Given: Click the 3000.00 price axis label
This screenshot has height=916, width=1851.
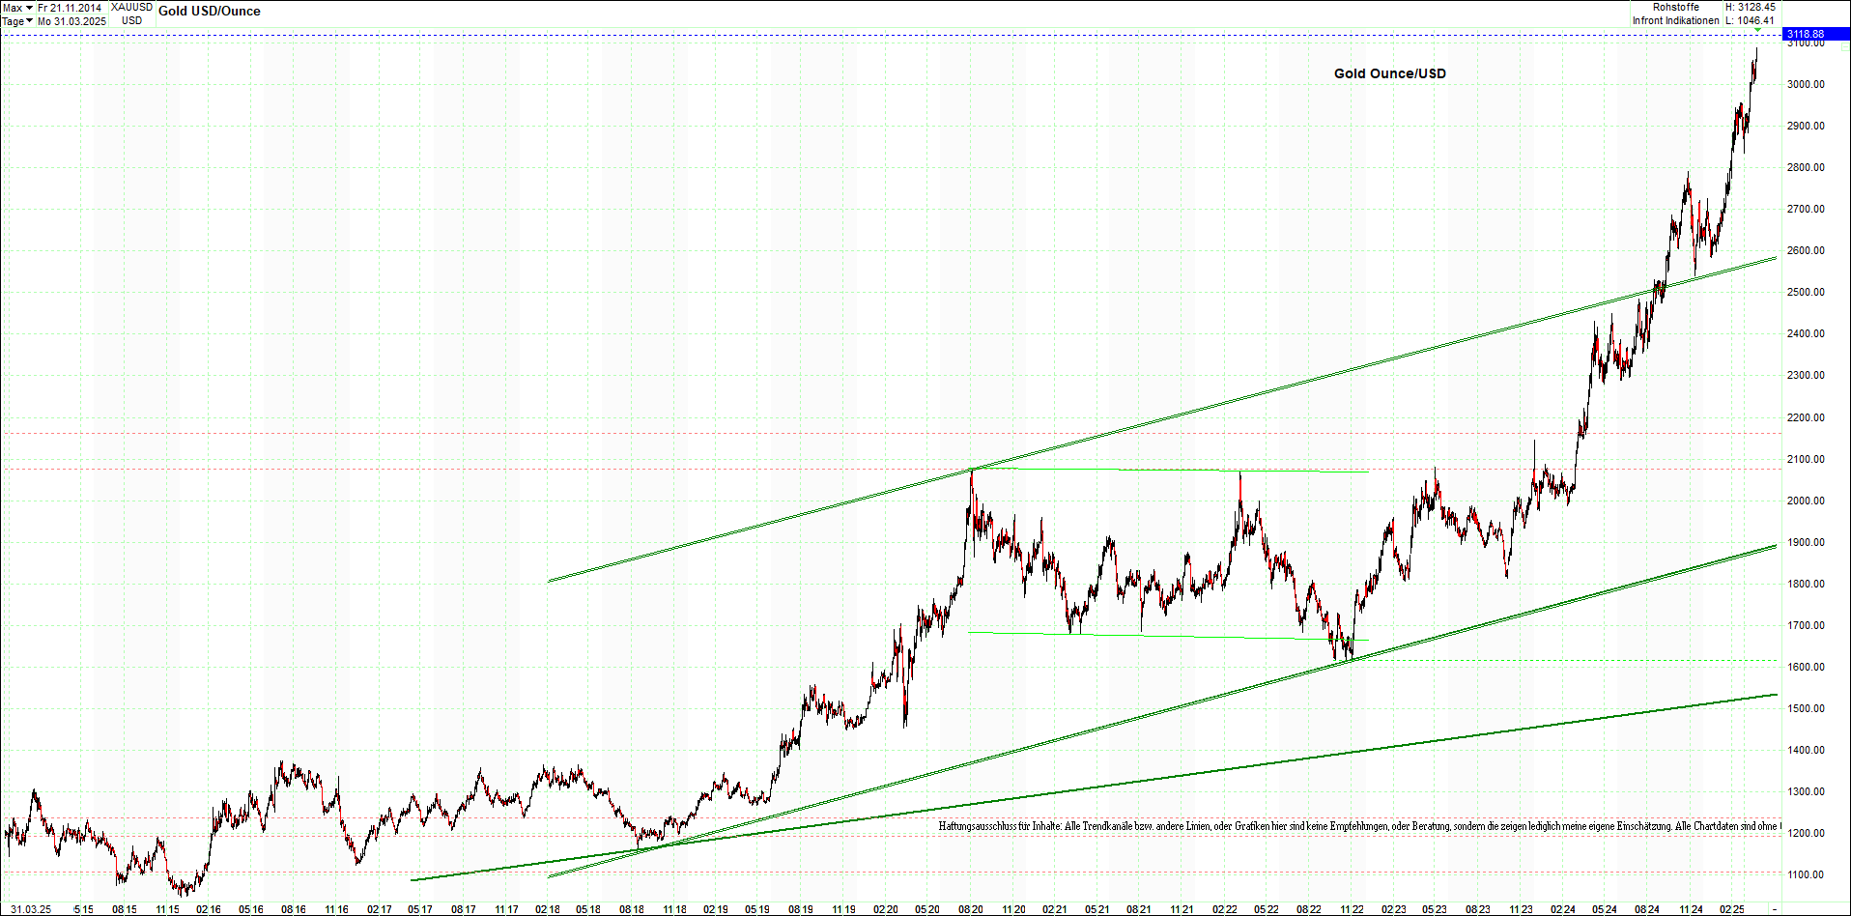Looking at the screenshot, I should click(x=1806, y=84).
